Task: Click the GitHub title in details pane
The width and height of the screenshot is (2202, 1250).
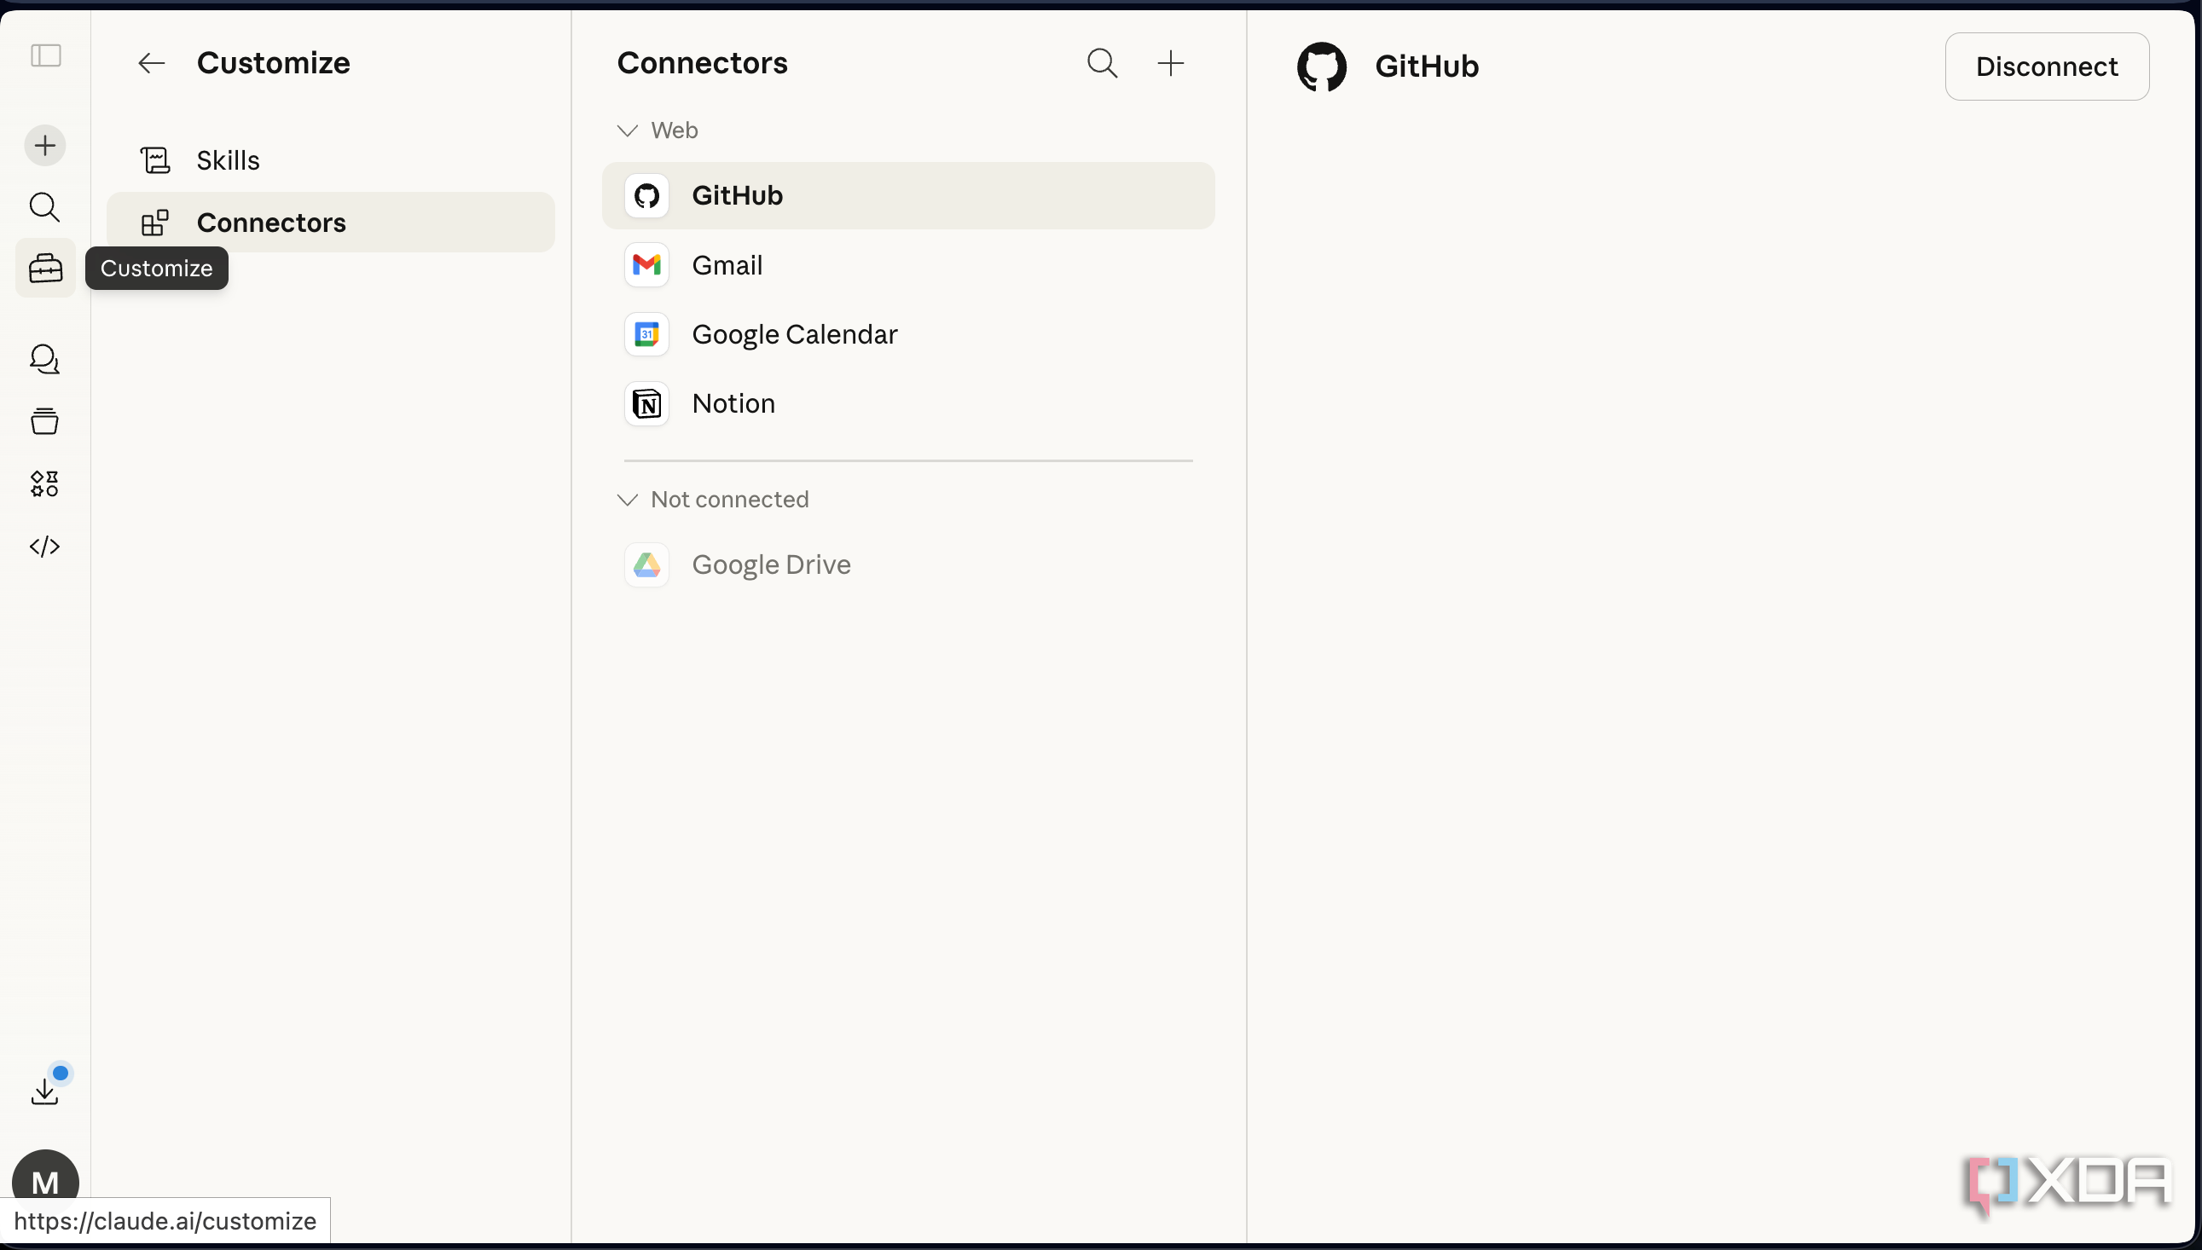Action: (1427, 67)
